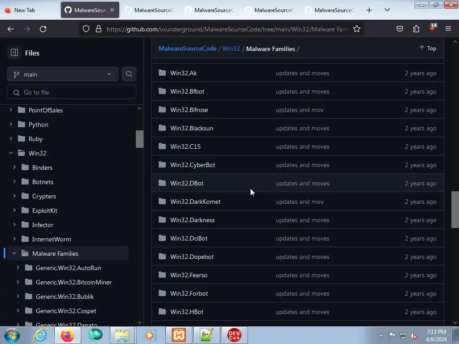
Task: Switch to the last MalwareSourceC tab
Action: 330,10
